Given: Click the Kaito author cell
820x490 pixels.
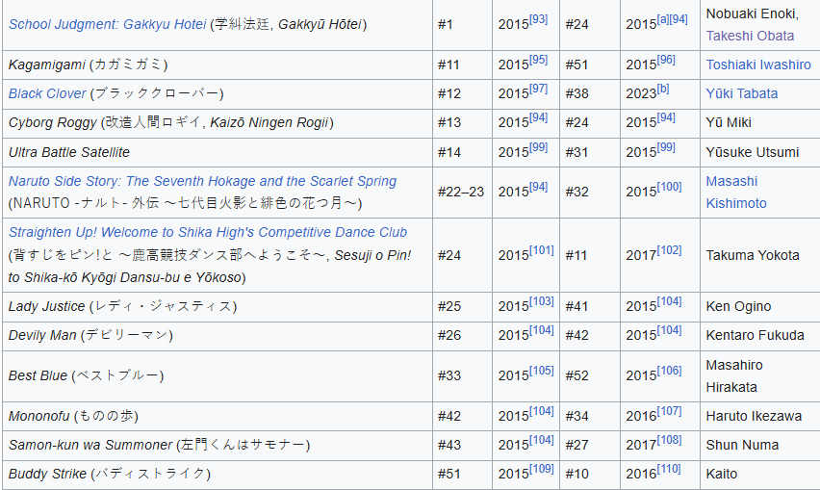Looking at the screenshot, I should [x=760, y=475].
